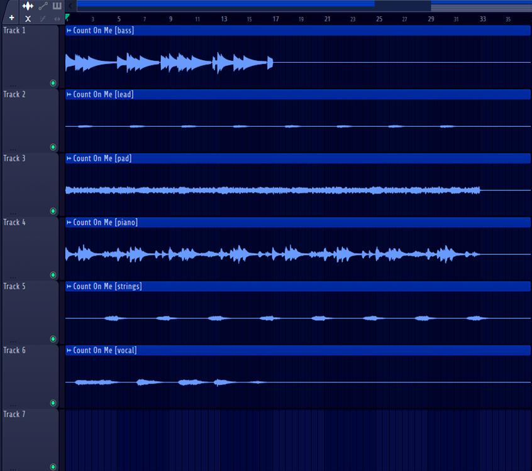This screenshot has height=471, width=532.
Task: Open the Track 2 options three dots
Action: (x=13, y=148)
